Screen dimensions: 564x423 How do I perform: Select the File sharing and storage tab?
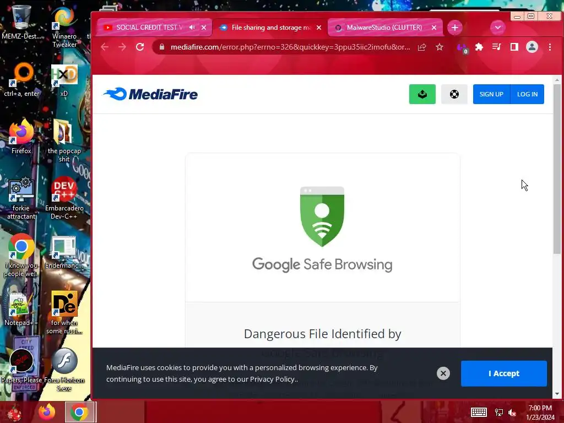pyautogui.click(x=270, y=28)
